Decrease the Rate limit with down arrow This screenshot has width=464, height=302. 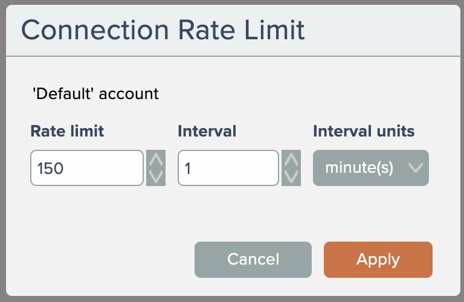(156, 176)
